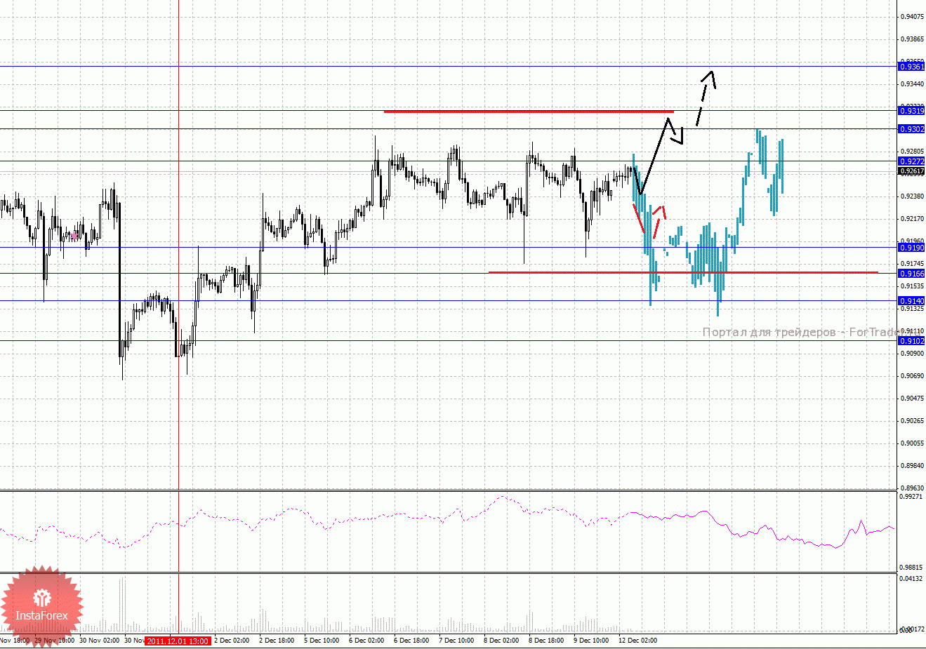Click the 0.90475 price axis value
The width and height of the screenshot is (926, 649).
[912, 399]
